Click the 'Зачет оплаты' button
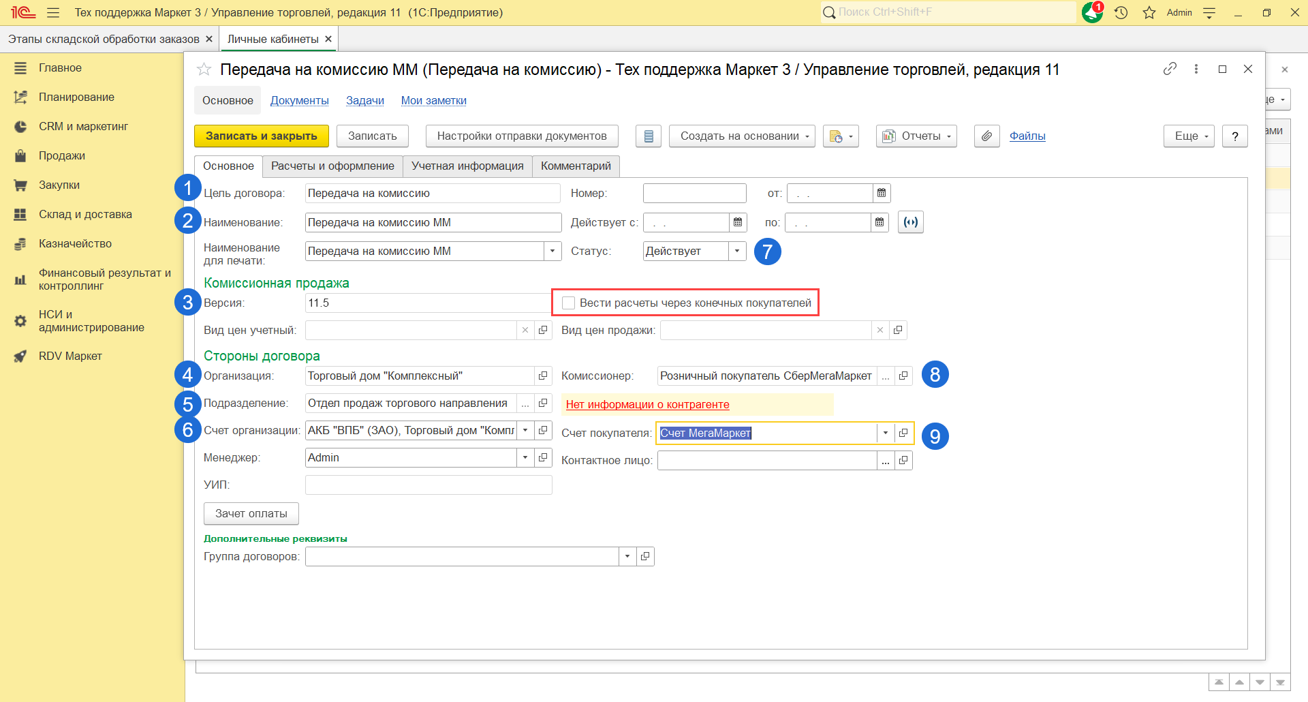The image size is (1308, 702). click(251, 514)
